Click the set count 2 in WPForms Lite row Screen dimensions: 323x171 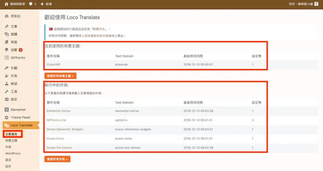pos(253,120)
